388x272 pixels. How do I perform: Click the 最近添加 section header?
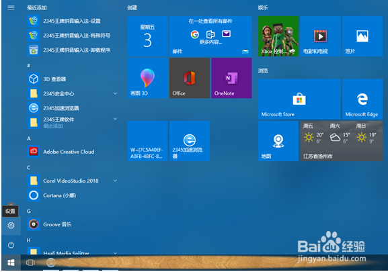pyautogui.click(x=37, y=7)
